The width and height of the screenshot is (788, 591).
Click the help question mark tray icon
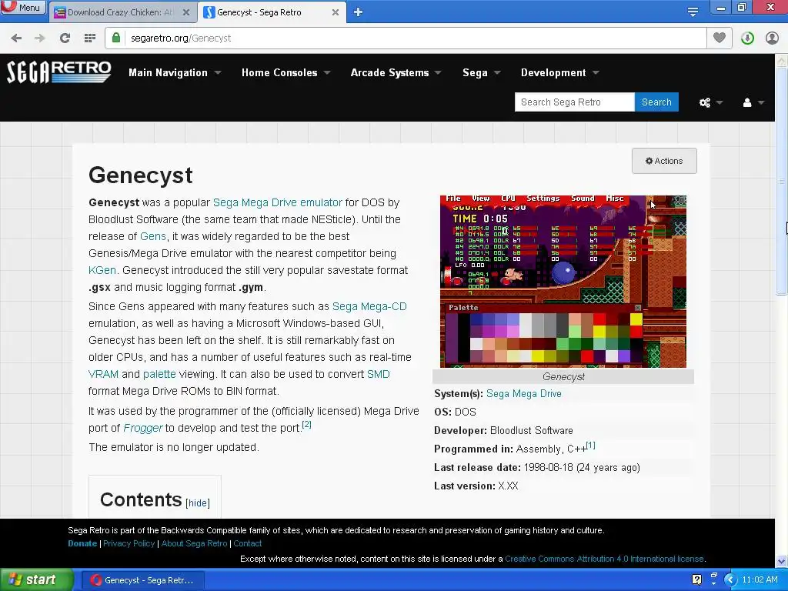(696, 580)
